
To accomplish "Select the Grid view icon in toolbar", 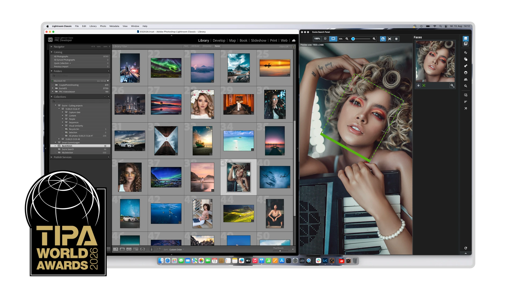I will [x=116, y=249].
